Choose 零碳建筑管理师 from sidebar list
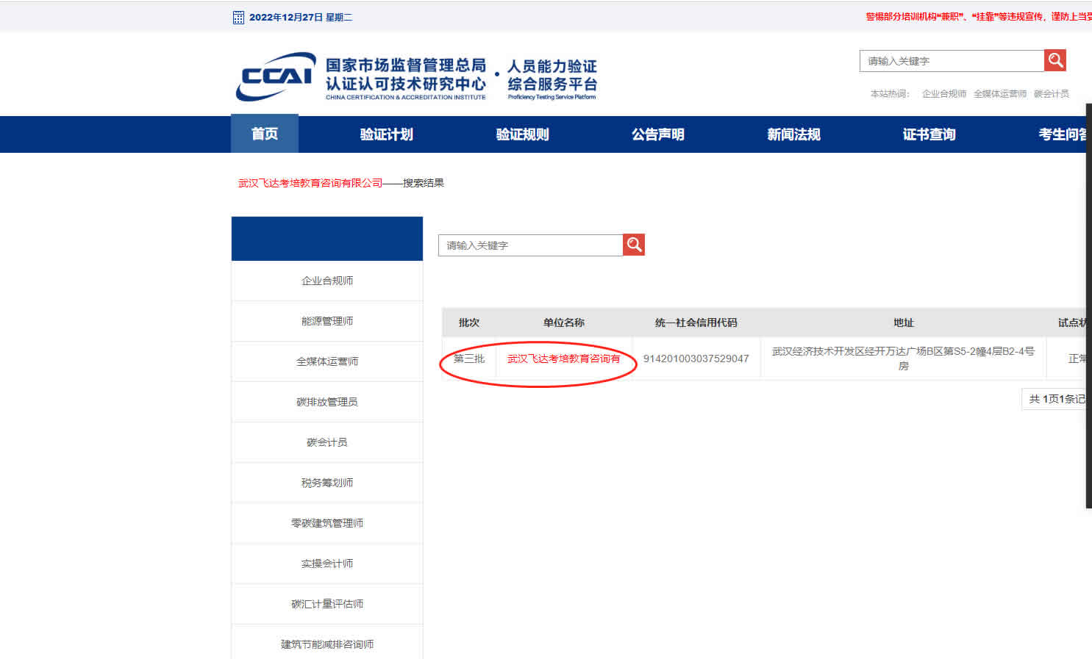 327,523
